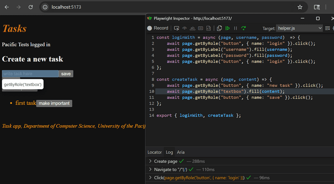Clear the log using the list icon

tap(327, 28)
